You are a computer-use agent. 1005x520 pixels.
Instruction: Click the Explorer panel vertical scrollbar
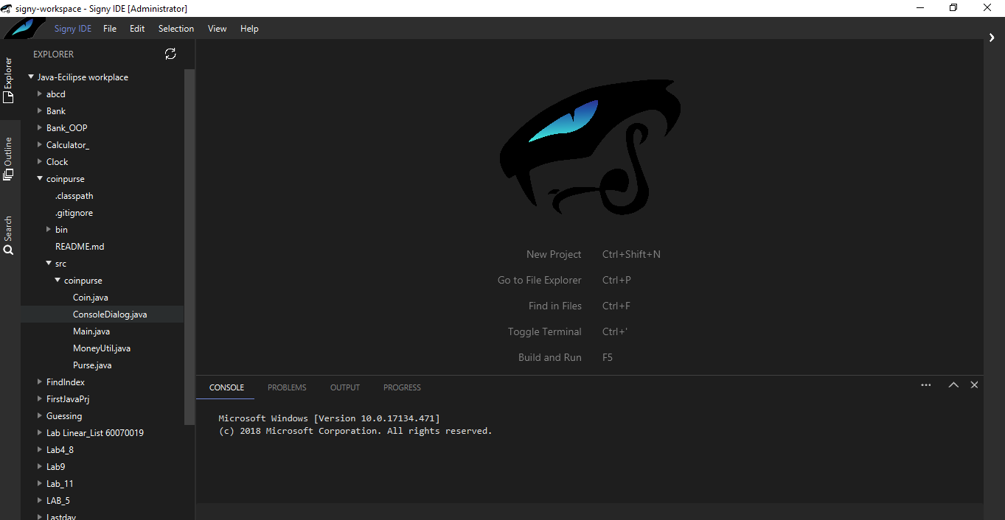[x=189, y=247]
